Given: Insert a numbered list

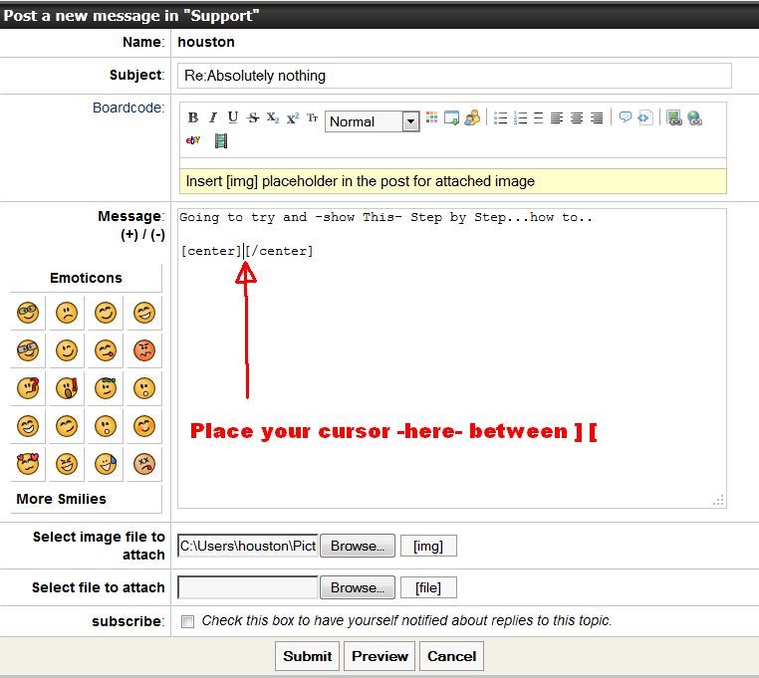Looking at the screenshot, I should pos(520,118).
